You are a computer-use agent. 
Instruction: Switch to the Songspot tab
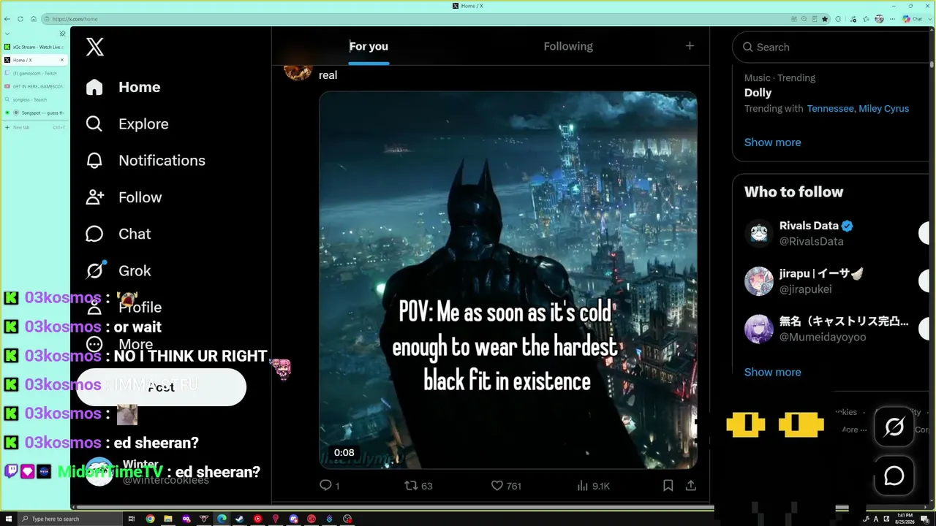pos(34,113)
